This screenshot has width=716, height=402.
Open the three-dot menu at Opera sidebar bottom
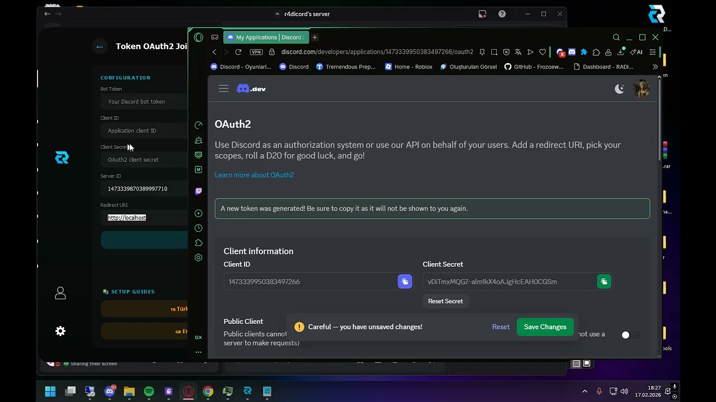(199, 352)
